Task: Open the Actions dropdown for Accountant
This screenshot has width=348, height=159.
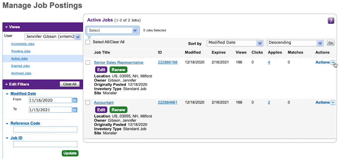Action: (333, 102)
